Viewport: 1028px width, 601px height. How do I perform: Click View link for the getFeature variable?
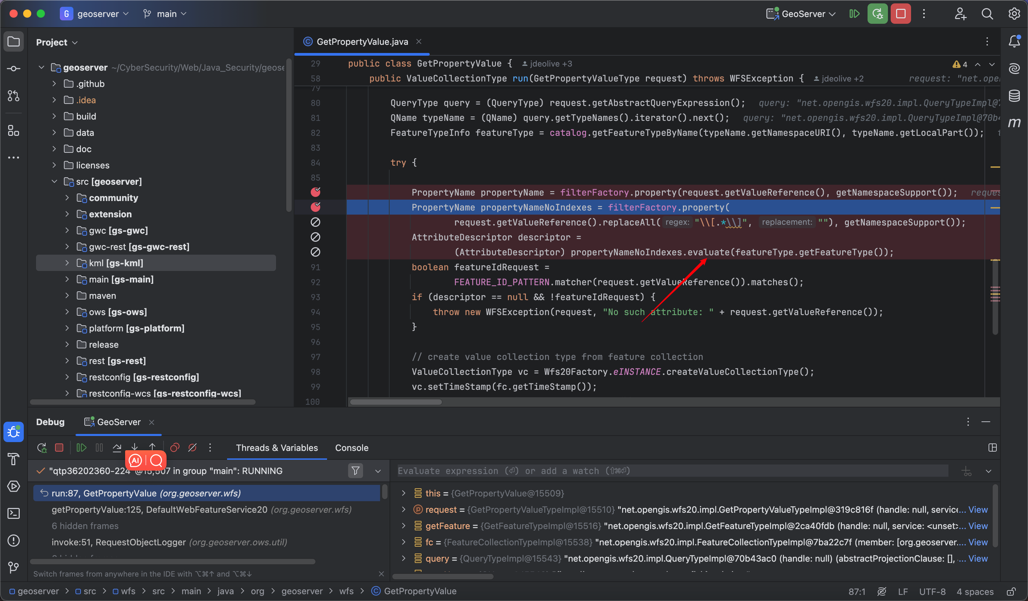[978, 526]
